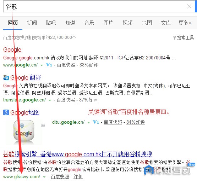Click the small image icon beside the maps thumbnail
Viewport: 197px width, 181px height.
click(43, 125)
